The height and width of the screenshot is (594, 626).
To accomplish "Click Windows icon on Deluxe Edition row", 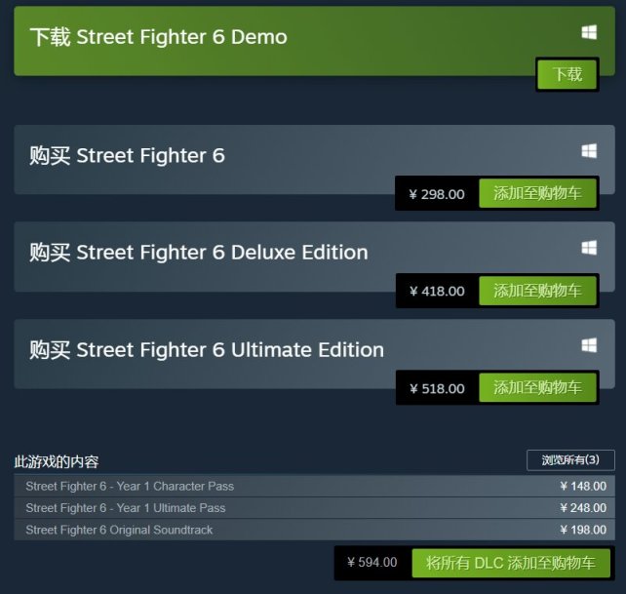I will (589, 248).
